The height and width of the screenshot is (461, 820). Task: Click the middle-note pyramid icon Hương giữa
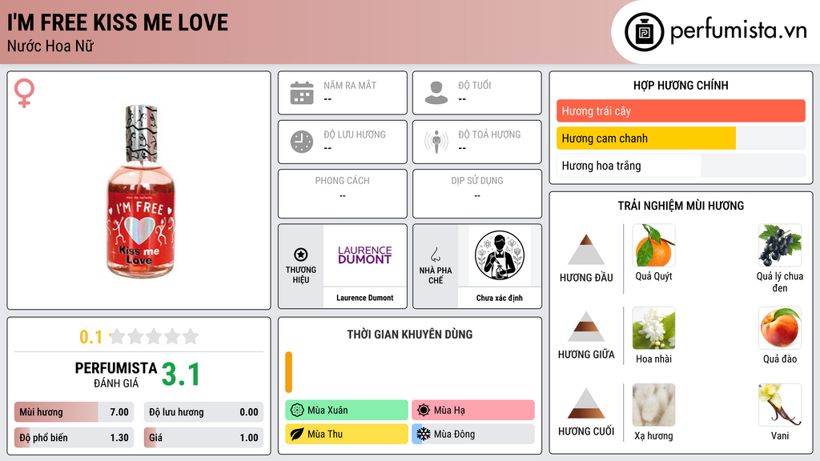(586, 327)
